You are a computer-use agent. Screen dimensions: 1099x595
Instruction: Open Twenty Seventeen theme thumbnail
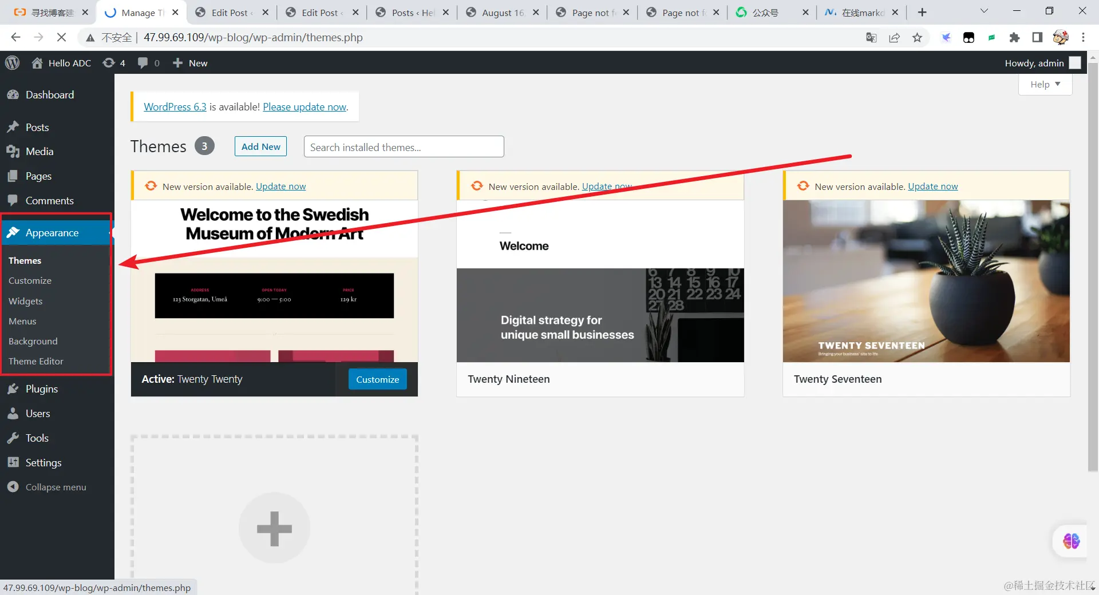point(926,281)
